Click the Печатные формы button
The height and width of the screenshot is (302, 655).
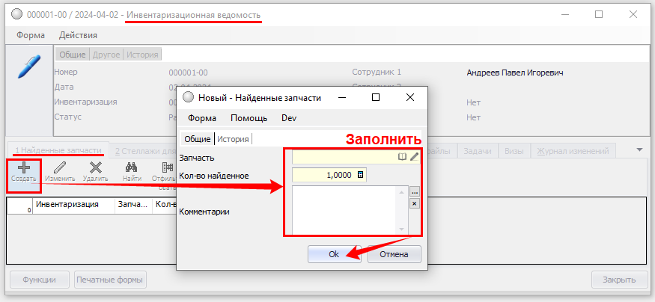point(110,280)
